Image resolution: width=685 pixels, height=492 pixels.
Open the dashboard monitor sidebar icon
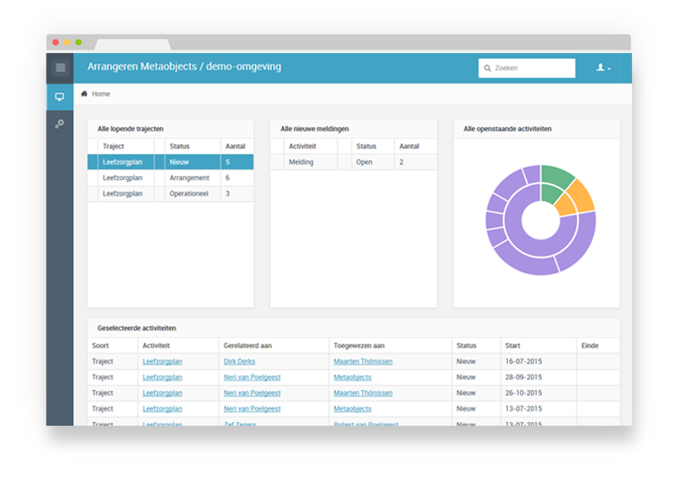60,97
